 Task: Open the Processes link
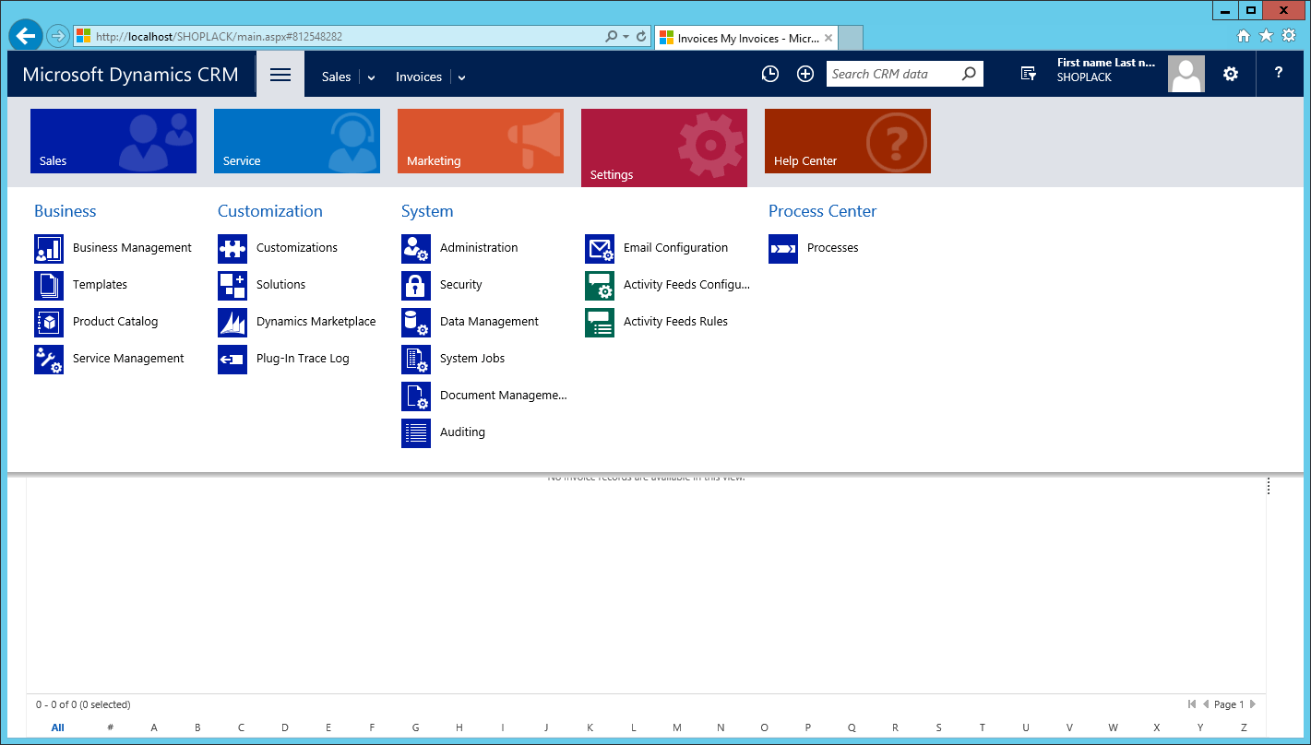click(832, 248)
